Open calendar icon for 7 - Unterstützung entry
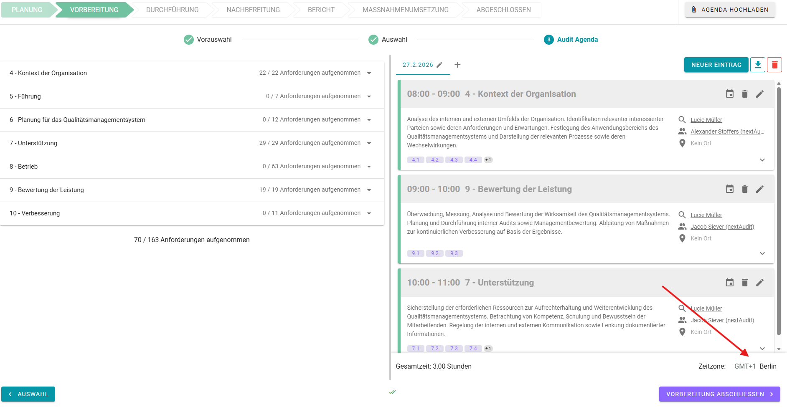787x407 pixels. 729,283
